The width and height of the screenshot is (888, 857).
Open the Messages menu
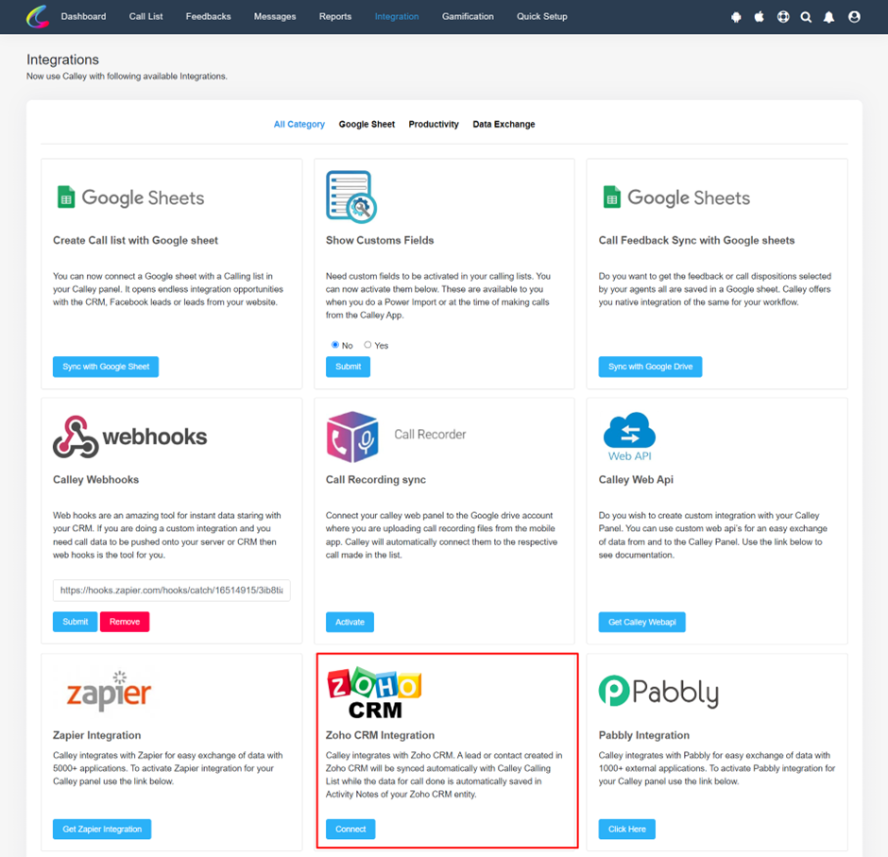[x=275, y=16]
